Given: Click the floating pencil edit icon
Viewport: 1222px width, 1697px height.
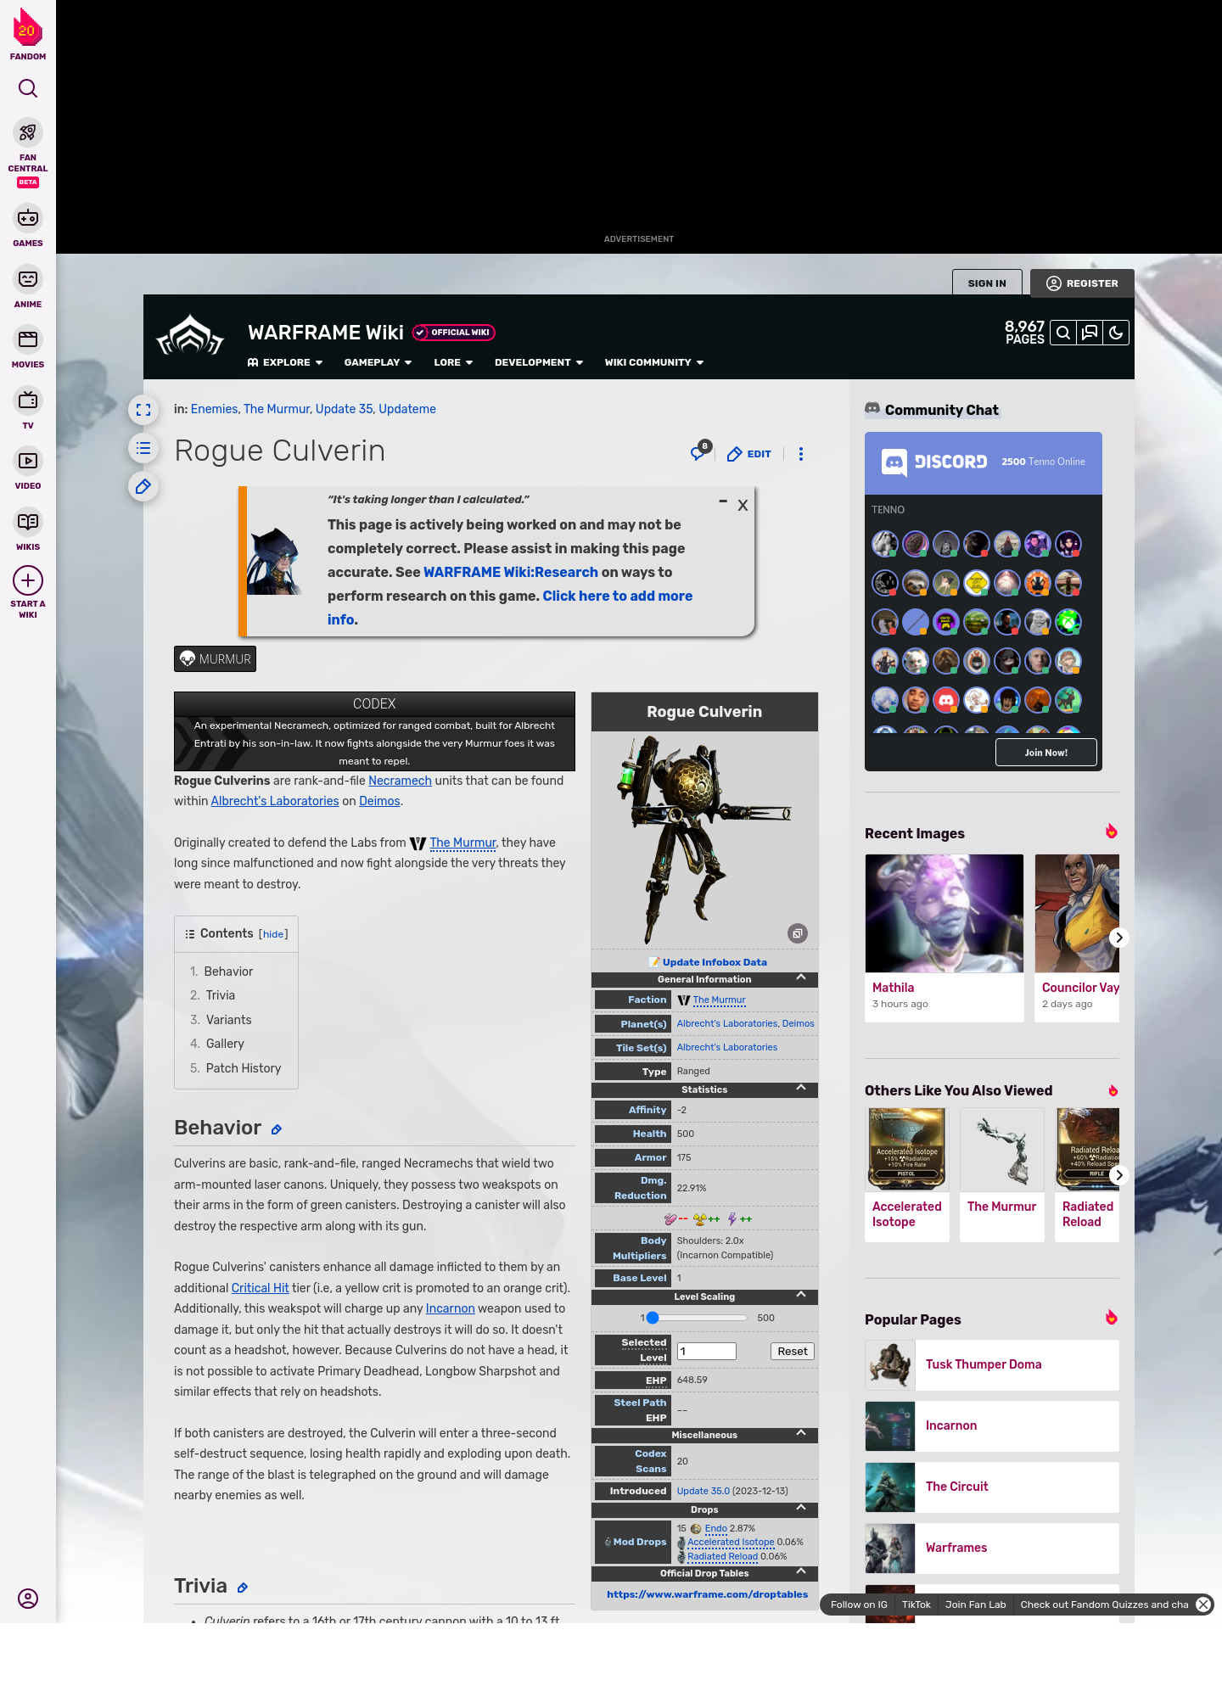Looking at the screenshot, I should [143, 486].
